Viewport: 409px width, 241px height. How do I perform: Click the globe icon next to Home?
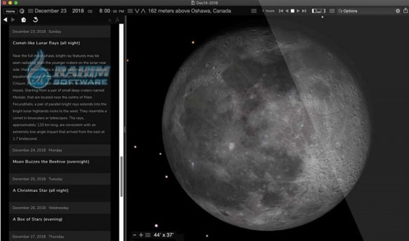22,11
